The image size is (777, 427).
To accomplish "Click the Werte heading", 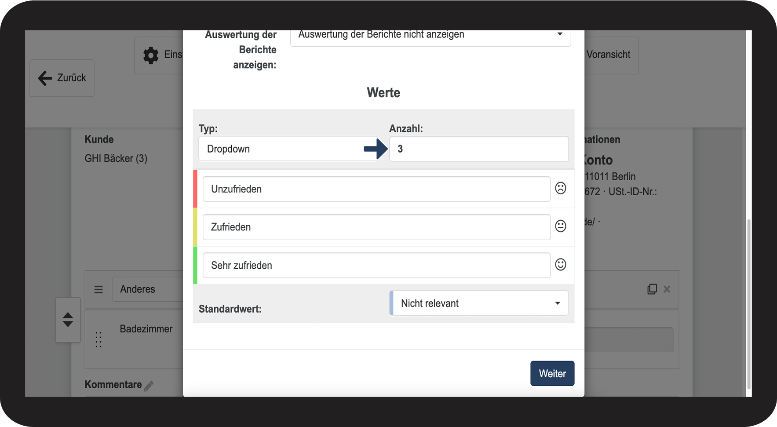I will coord(383,93).
